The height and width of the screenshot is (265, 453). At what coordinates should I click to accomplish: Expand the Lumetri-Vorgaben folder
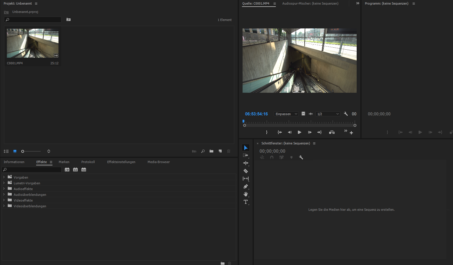4,183
